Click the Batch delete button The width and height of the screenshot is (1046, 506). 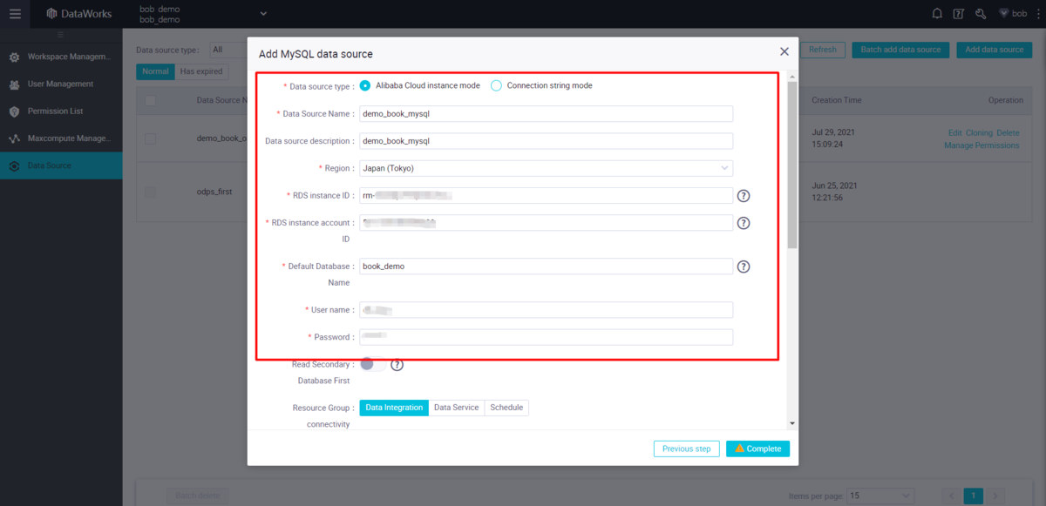pyautogui.click(x=196, y=496)
